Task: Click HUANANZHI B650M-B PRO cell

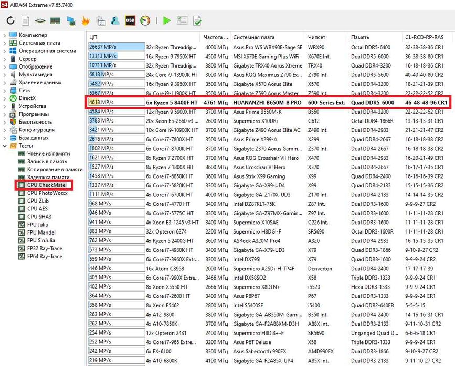Action: tap(267, 103)
